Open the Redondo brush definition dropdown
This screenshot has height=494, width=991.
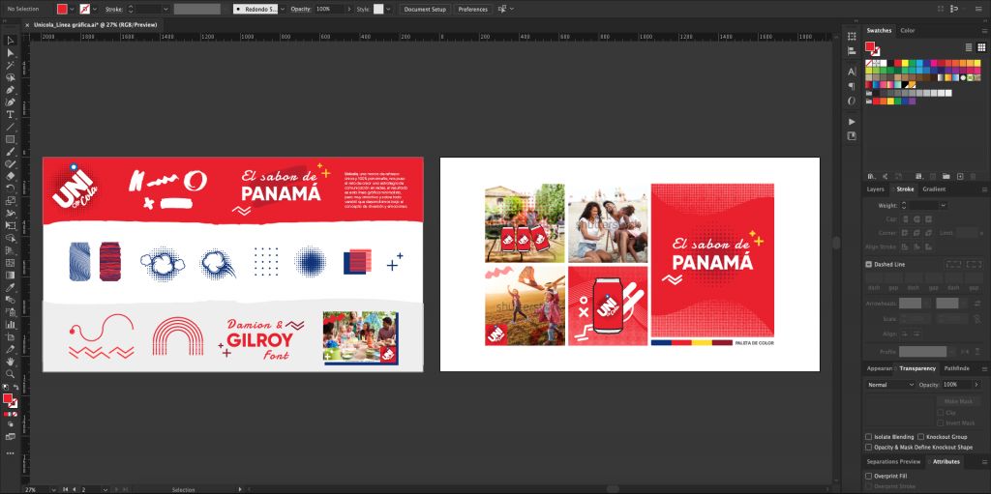283,9
